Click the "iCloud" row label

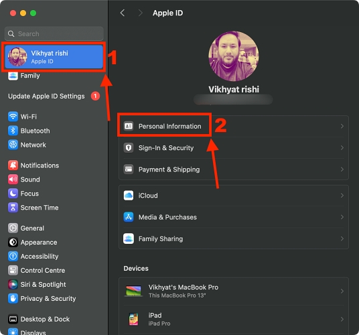coord(148,196)
